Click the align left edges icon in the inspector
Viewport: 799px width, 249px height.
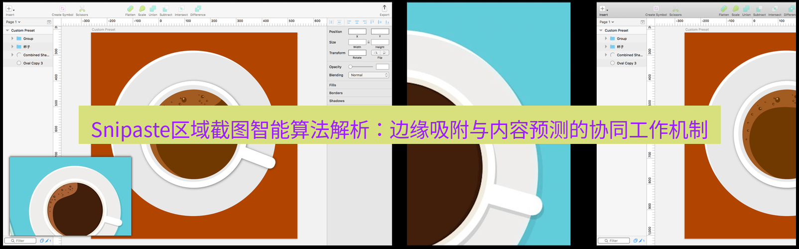349,22
